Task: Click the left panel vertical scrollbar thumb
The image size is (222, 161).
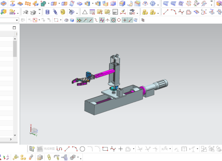Action: tap(15, 49)
